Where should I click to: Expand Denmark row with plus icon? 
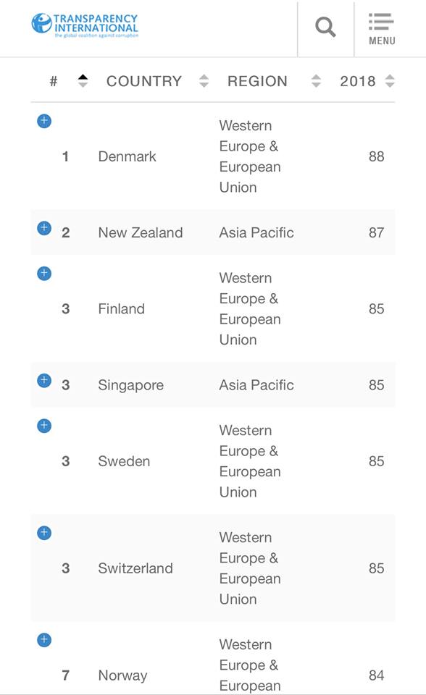[x=44, y=121]
